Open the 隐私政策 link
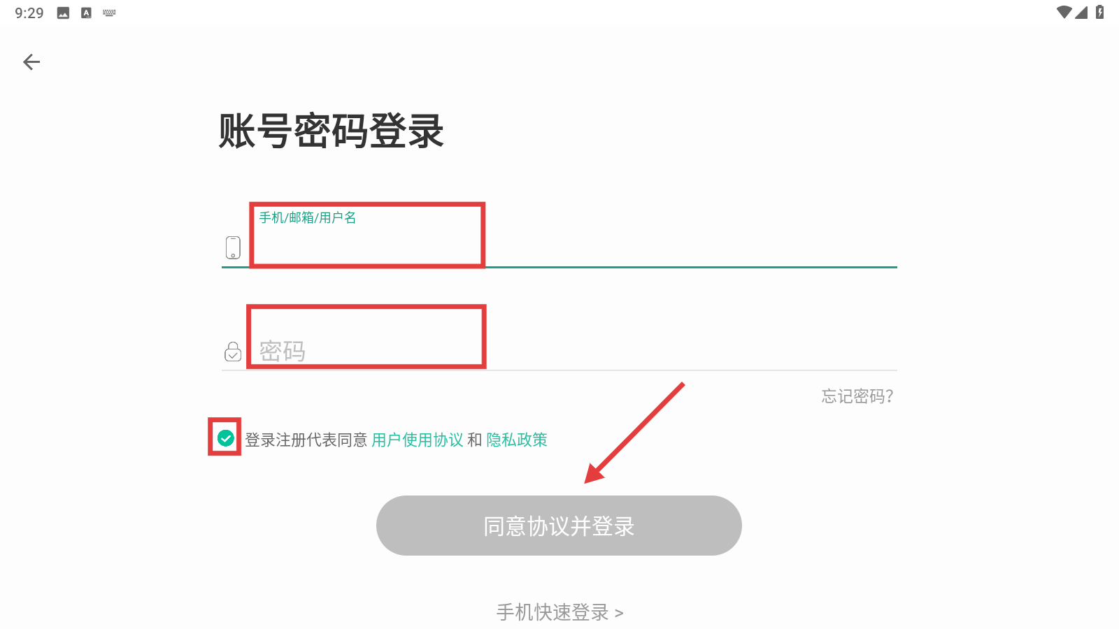This screenshot has height=629, width=1119. click(517, 440)
